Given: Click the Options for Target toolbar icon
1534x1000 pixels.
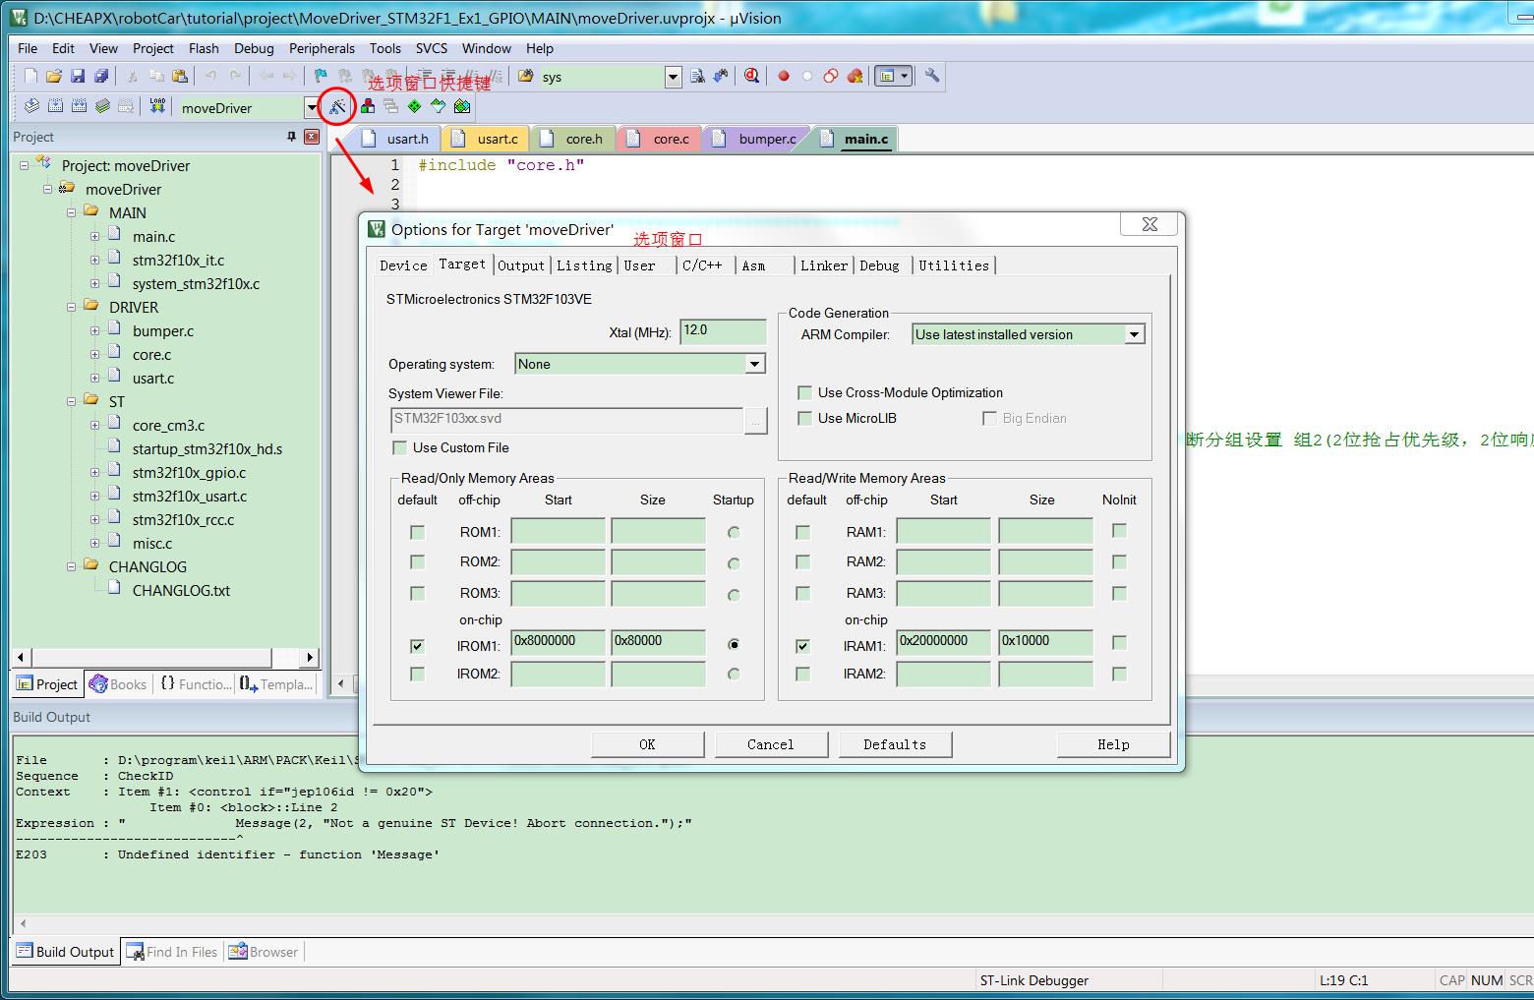Looking at the screenshot, I should point(337,106).
